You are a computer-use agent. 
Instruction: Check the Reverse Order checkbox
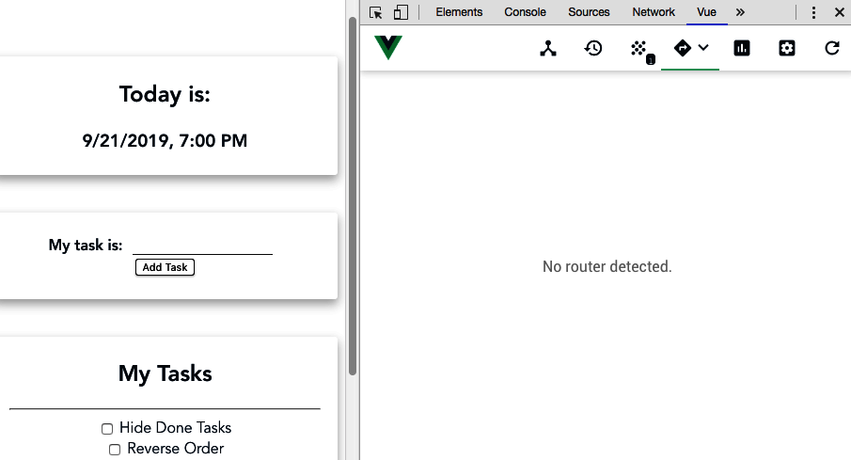115,450
